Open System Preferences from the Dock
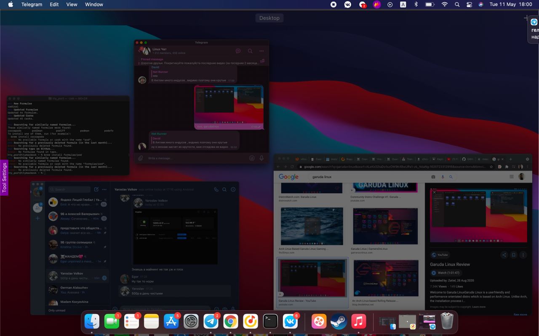Screen dimensions: 539x336 pos(191,322)
